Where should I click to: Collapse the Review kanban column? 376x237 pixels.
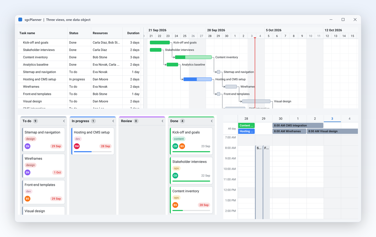coord(162,121)
